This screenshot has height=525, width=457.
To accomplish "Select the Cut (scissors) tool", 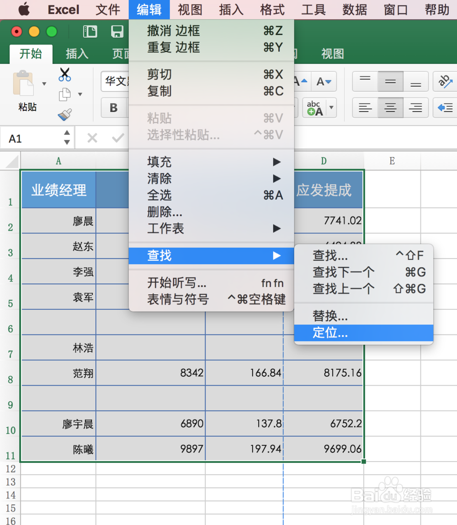I will (x=64, y=74).
